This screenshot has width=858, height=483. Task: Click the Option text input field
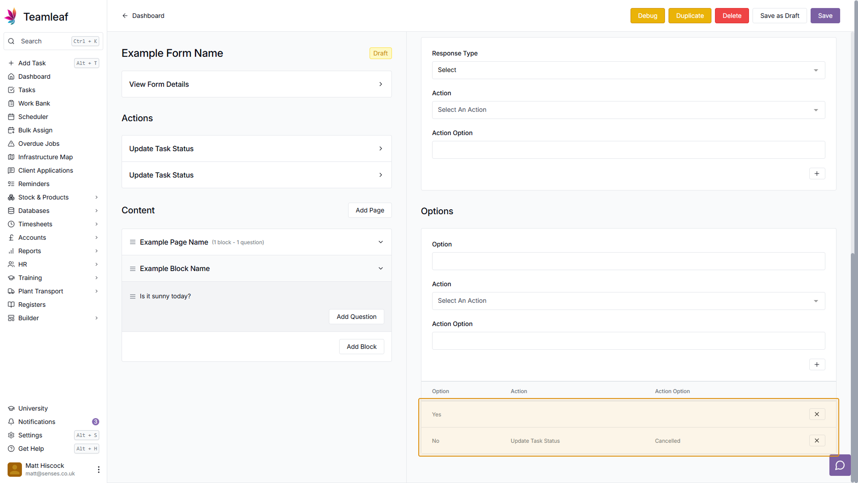tap(628, 261)
